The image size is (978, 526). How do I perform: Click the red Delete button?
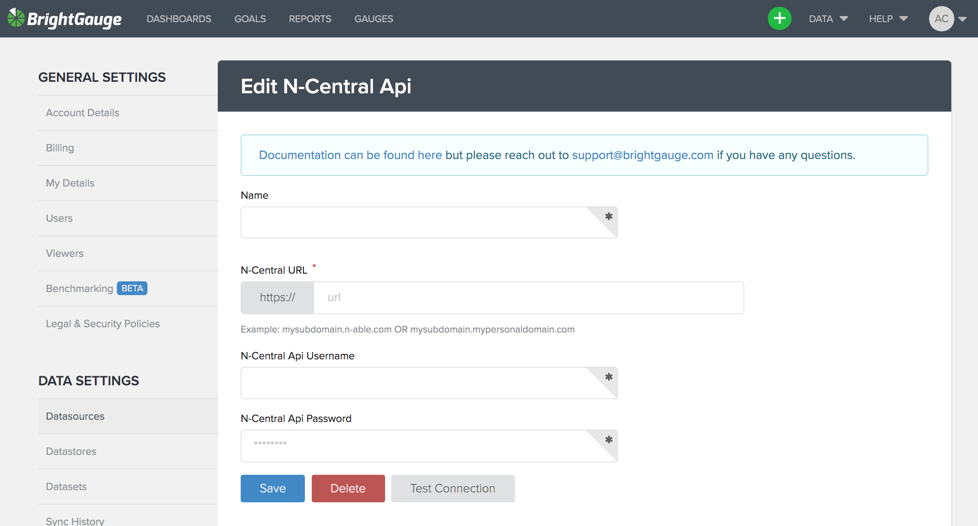coord(348,488)
